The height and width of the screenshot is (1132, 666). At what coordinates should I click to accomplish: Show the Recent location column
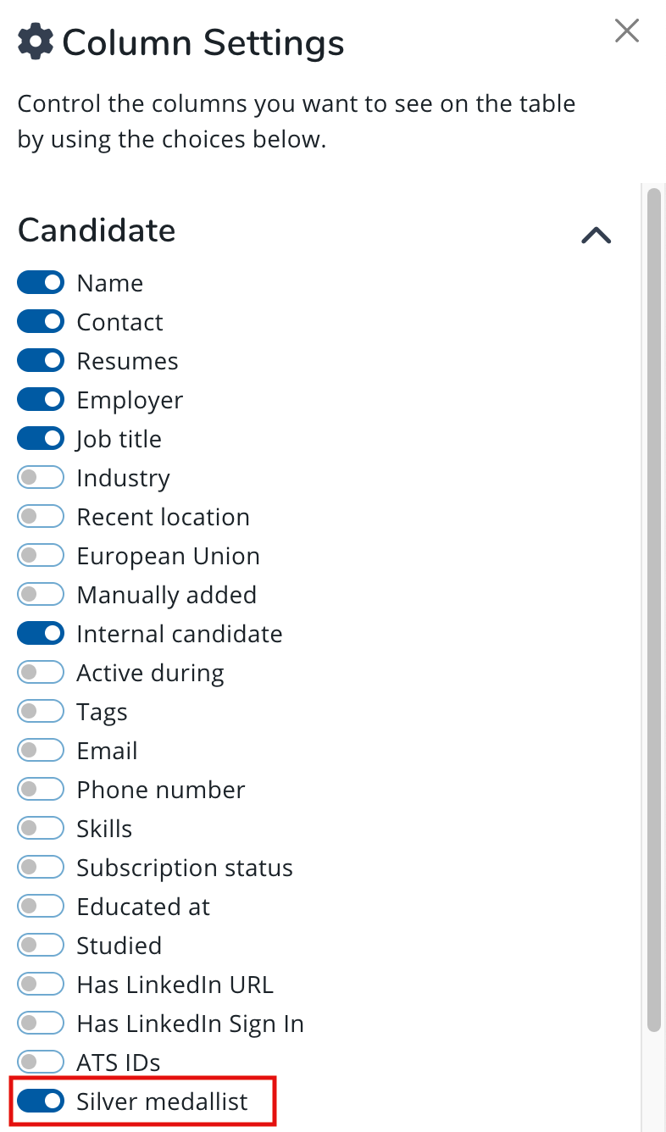click(41, 517)
